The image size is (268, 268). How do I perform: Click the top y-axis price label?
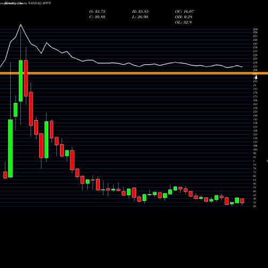coord(256,29)
